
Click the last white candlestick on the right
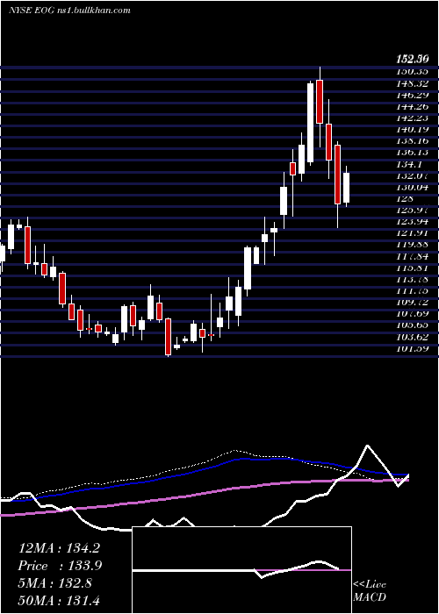(x=346, y=188)
